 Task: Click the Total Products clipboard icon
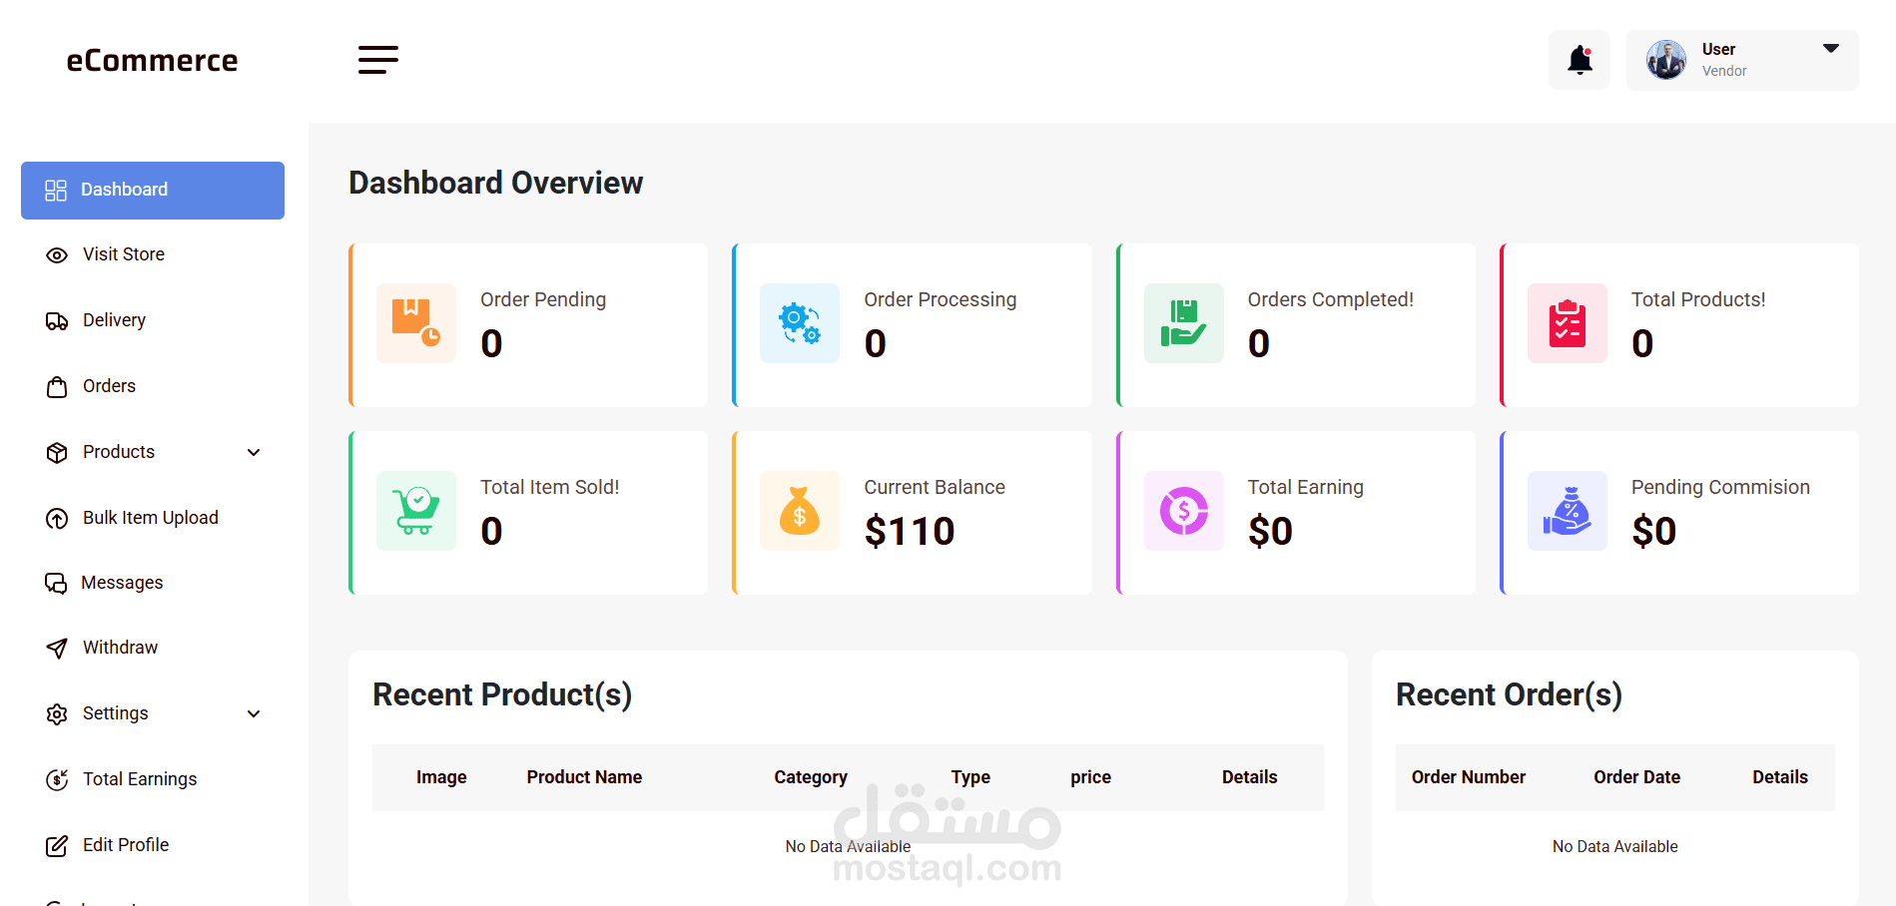click(x=1568, y=323)
